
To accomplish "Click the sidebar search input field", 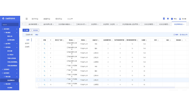I will (x=10, y=25).
